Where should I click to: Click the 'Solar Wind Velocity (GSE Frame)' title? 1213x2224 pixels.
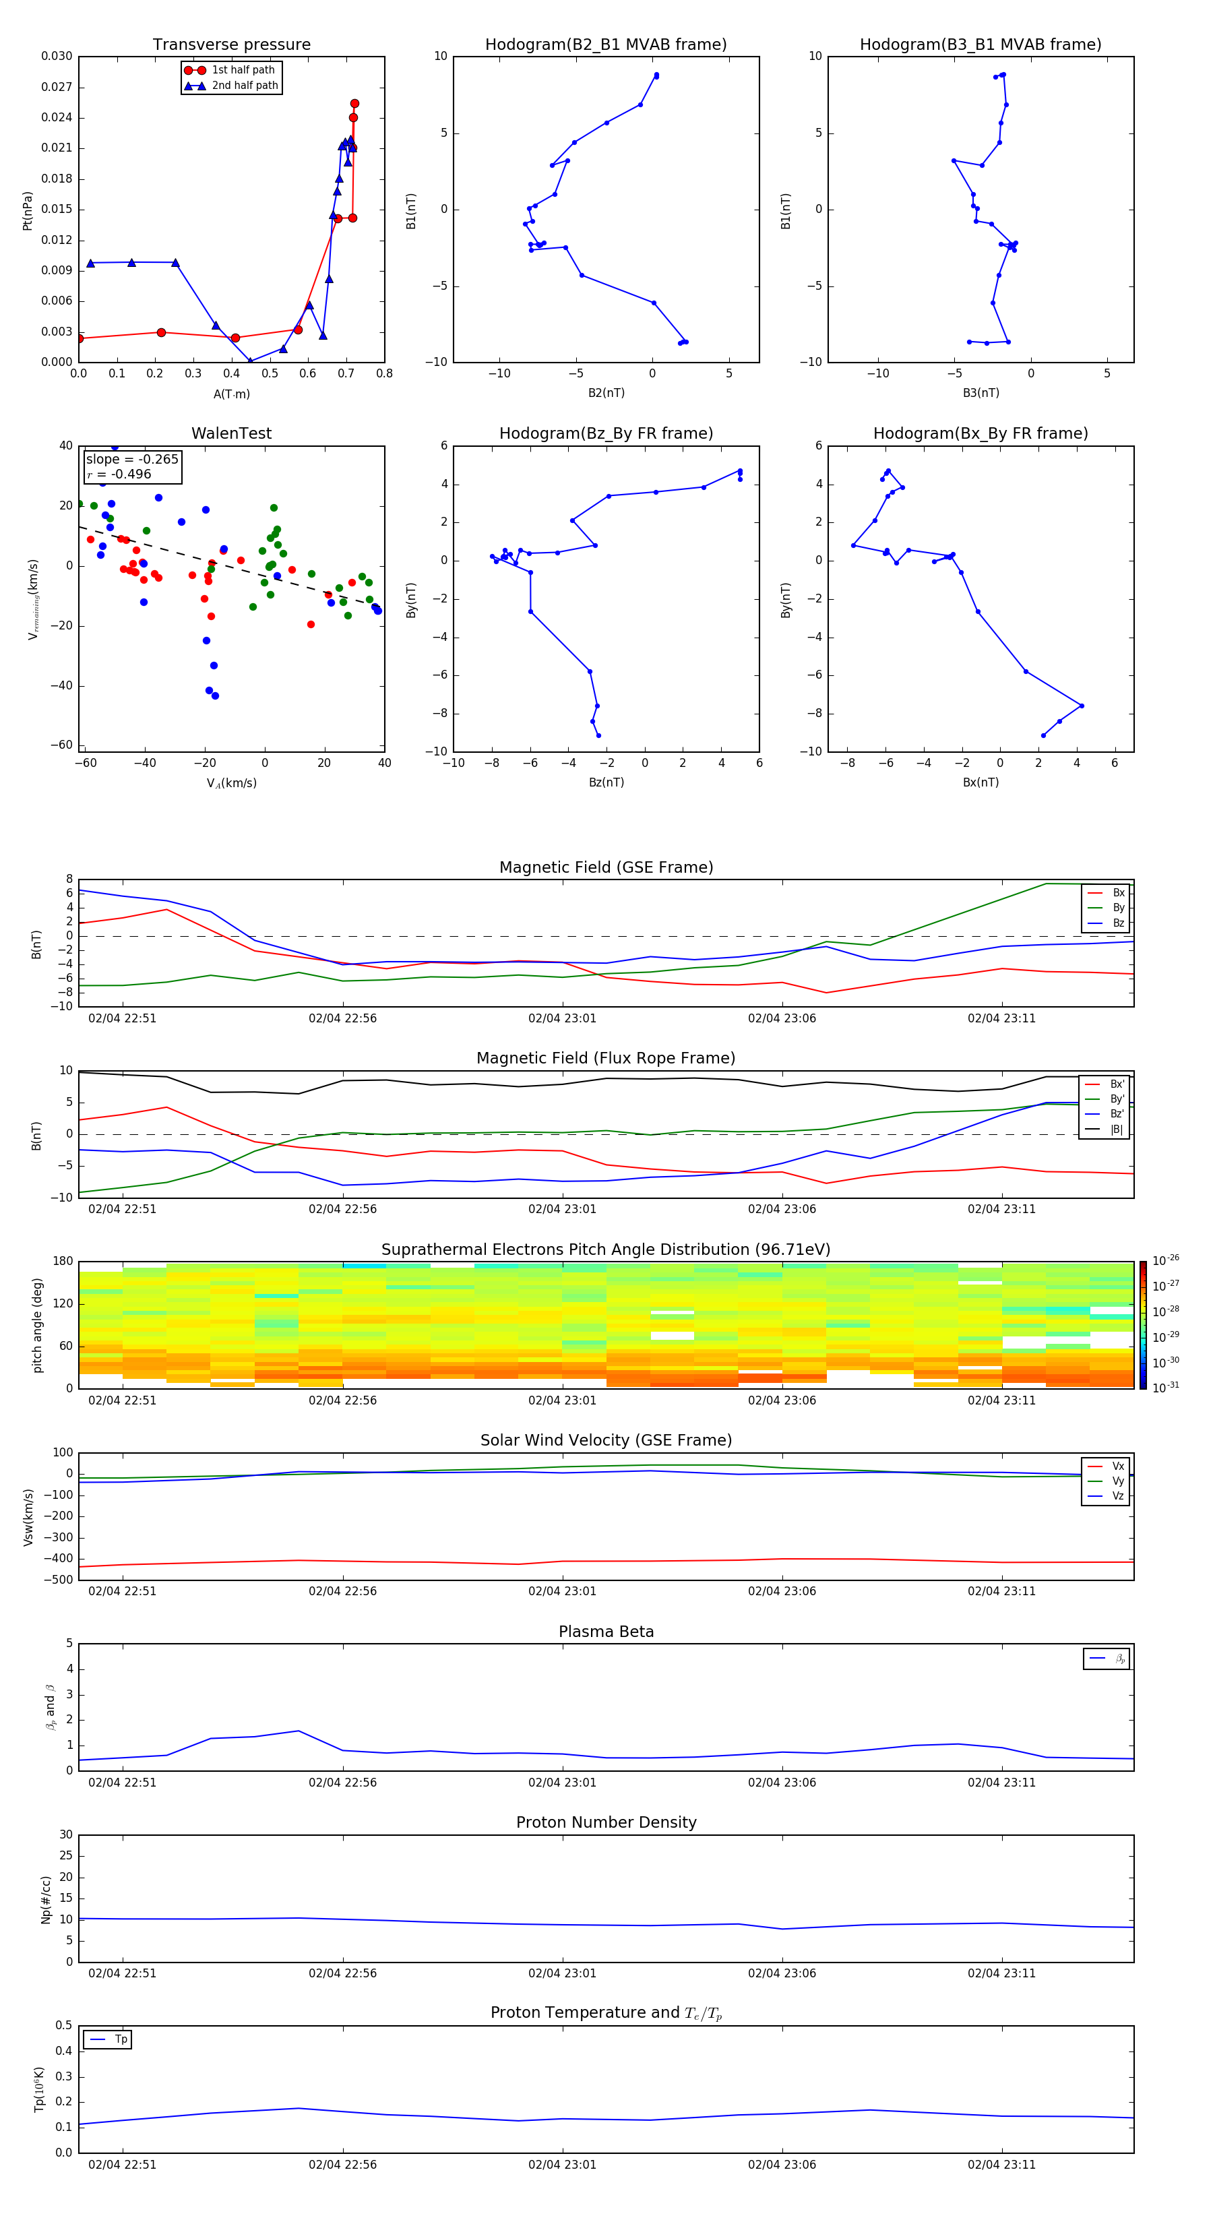coord(606,1441)
